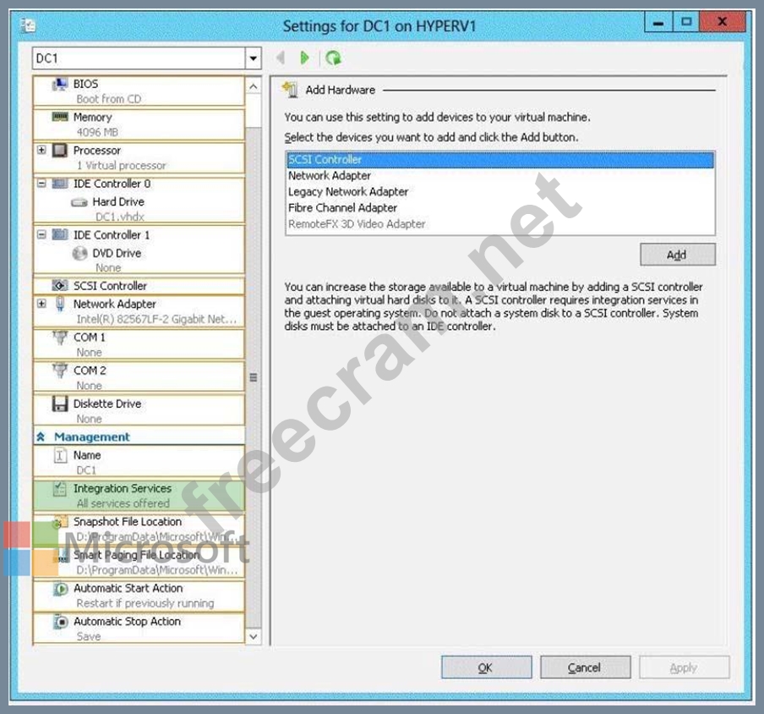Click the green refresh icon in toolbar
764x714 pixels.
[x=333, y=58]
